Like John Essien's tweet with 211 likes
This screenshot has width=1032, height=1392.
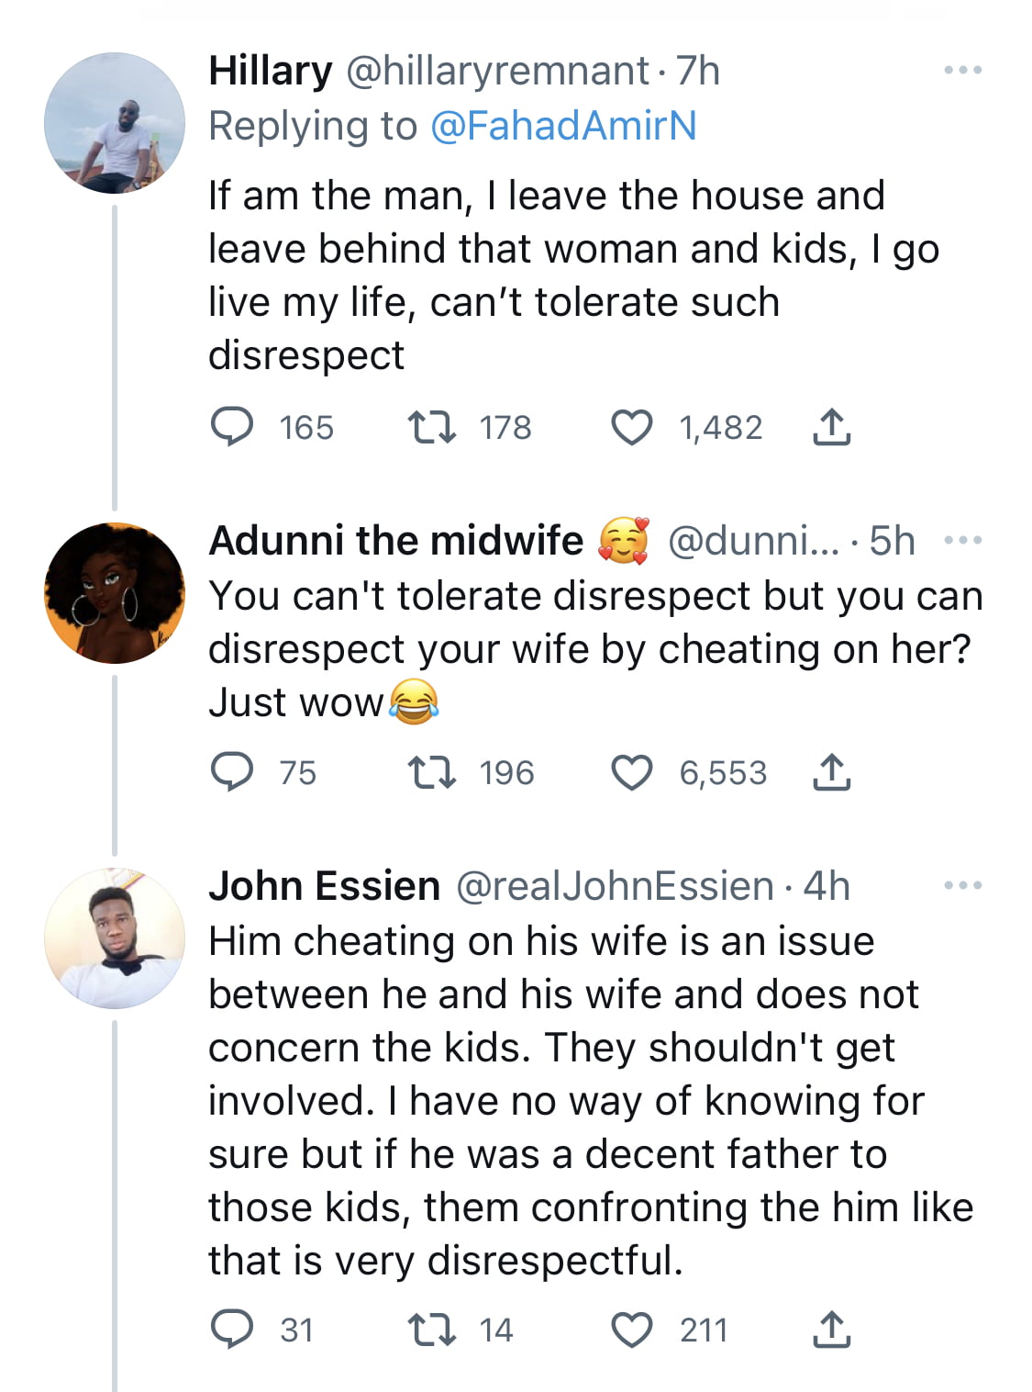[632, 1329]
